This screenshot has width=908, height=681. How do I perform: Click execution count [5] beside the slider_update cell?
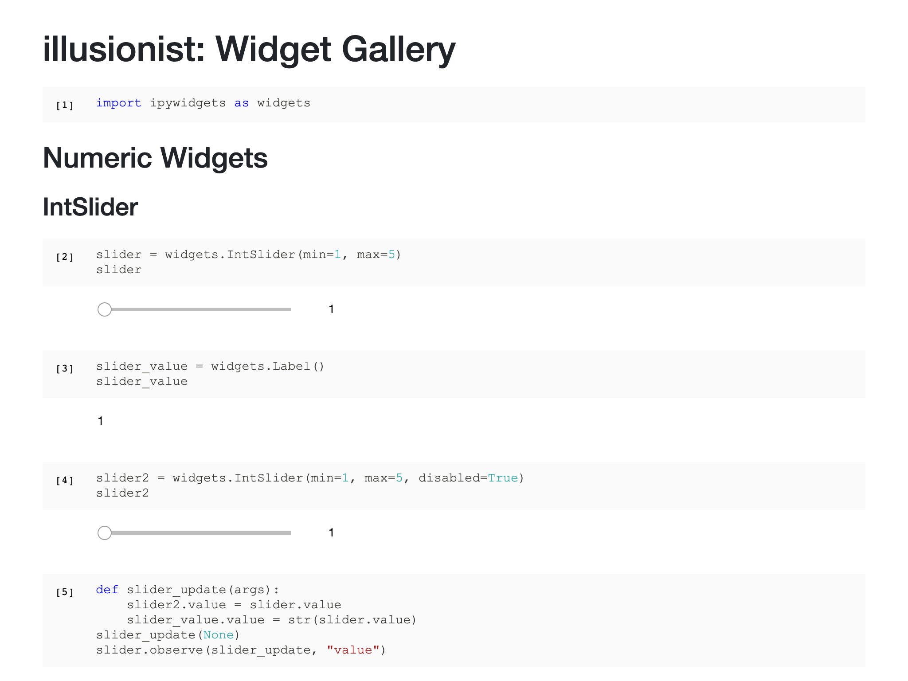(65, 591)
